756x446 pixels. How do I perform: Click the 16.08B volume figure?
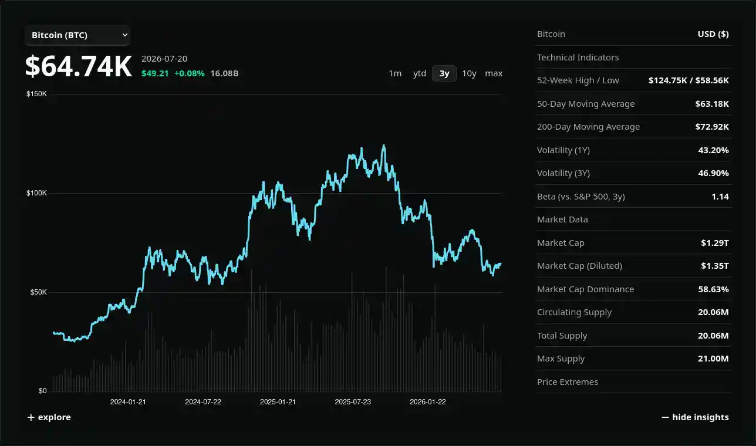(224, 73)
